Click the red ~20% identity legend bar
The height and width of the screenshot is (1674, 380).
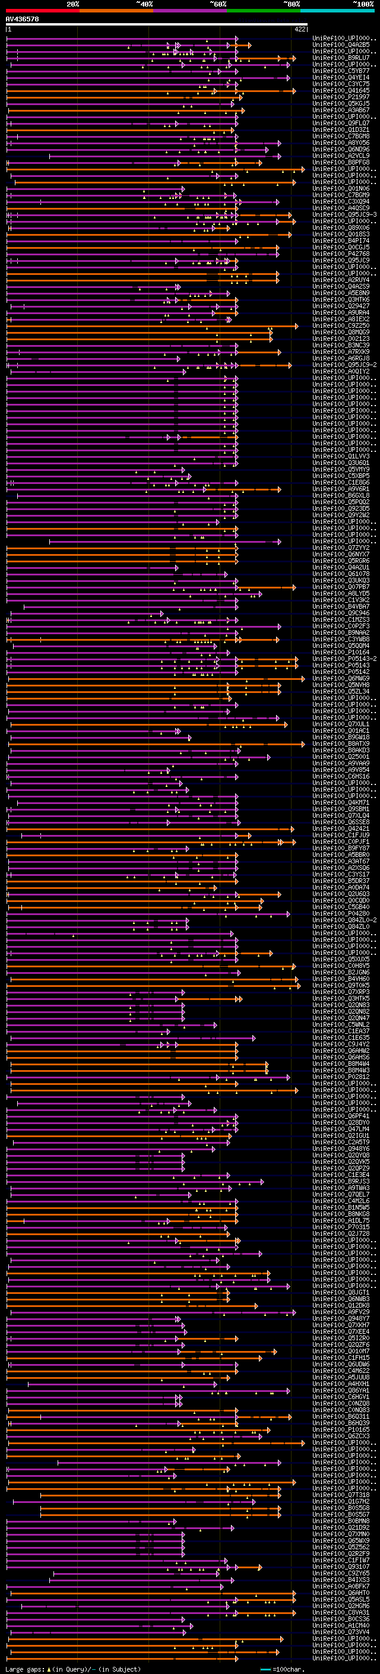(x=42, y=11)
